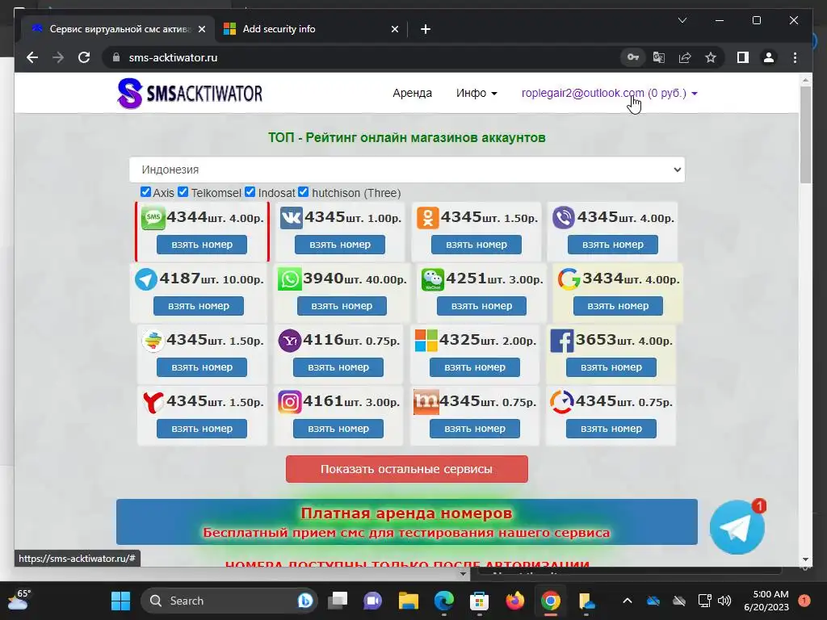The image size is (827, 620).
Task: Open Chrome profile avatar menu
Action: point(769,57)
